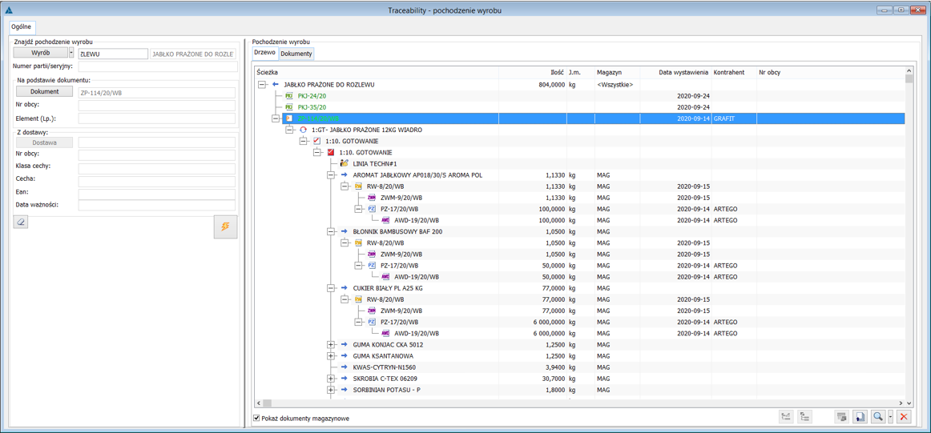Collapse the JABŁKO PRAŻONE DO ROZLEWU root node
The image size is (931, 433).
[262, 85]
